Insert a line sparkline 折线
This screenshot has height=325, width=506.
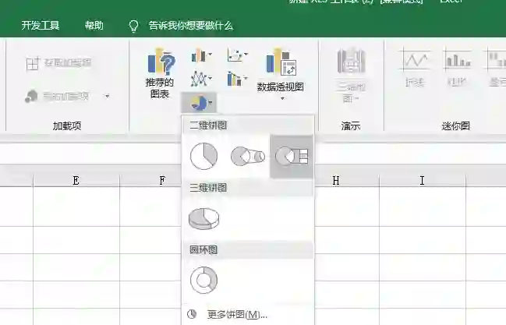click(415, 69)
